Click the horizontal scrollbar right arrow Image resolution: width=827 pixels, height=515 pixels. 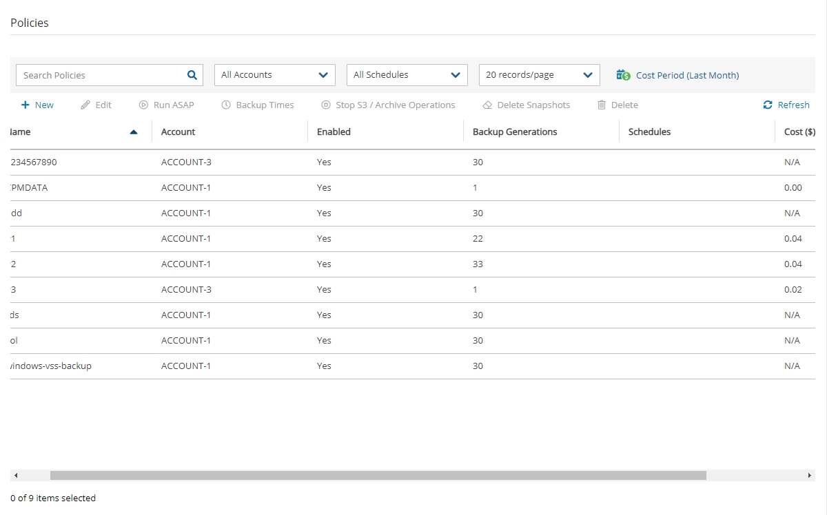[x=810, y=475]
